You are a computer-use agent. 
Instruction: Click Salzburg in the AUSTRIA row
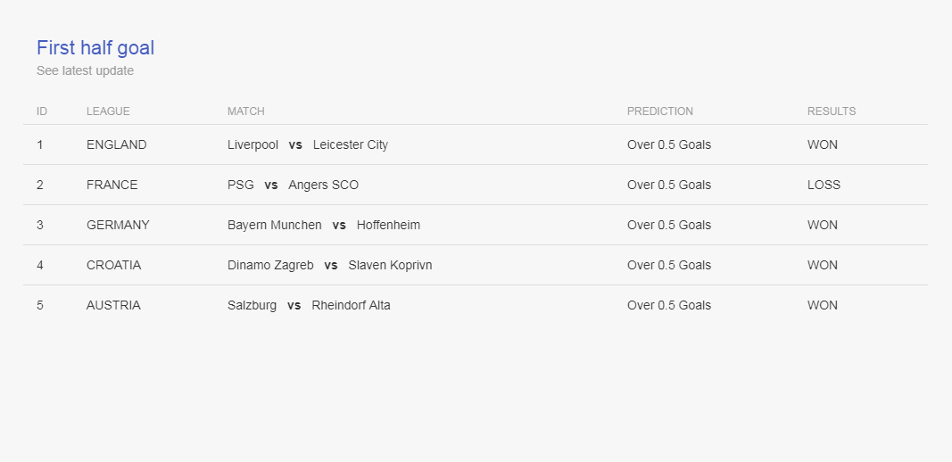coord(252,305)
